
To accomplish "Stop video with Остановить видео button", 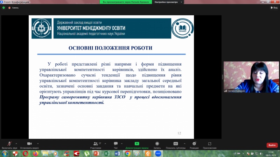I will click(29, 145).
